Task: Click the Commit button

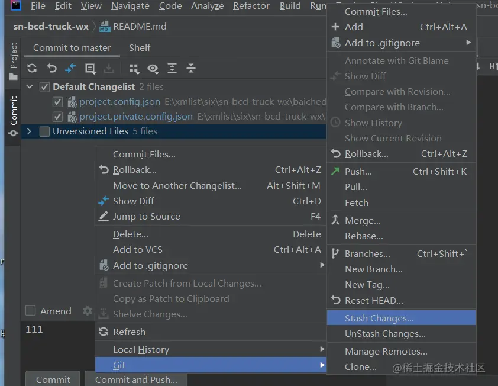Action: [53, 379]
